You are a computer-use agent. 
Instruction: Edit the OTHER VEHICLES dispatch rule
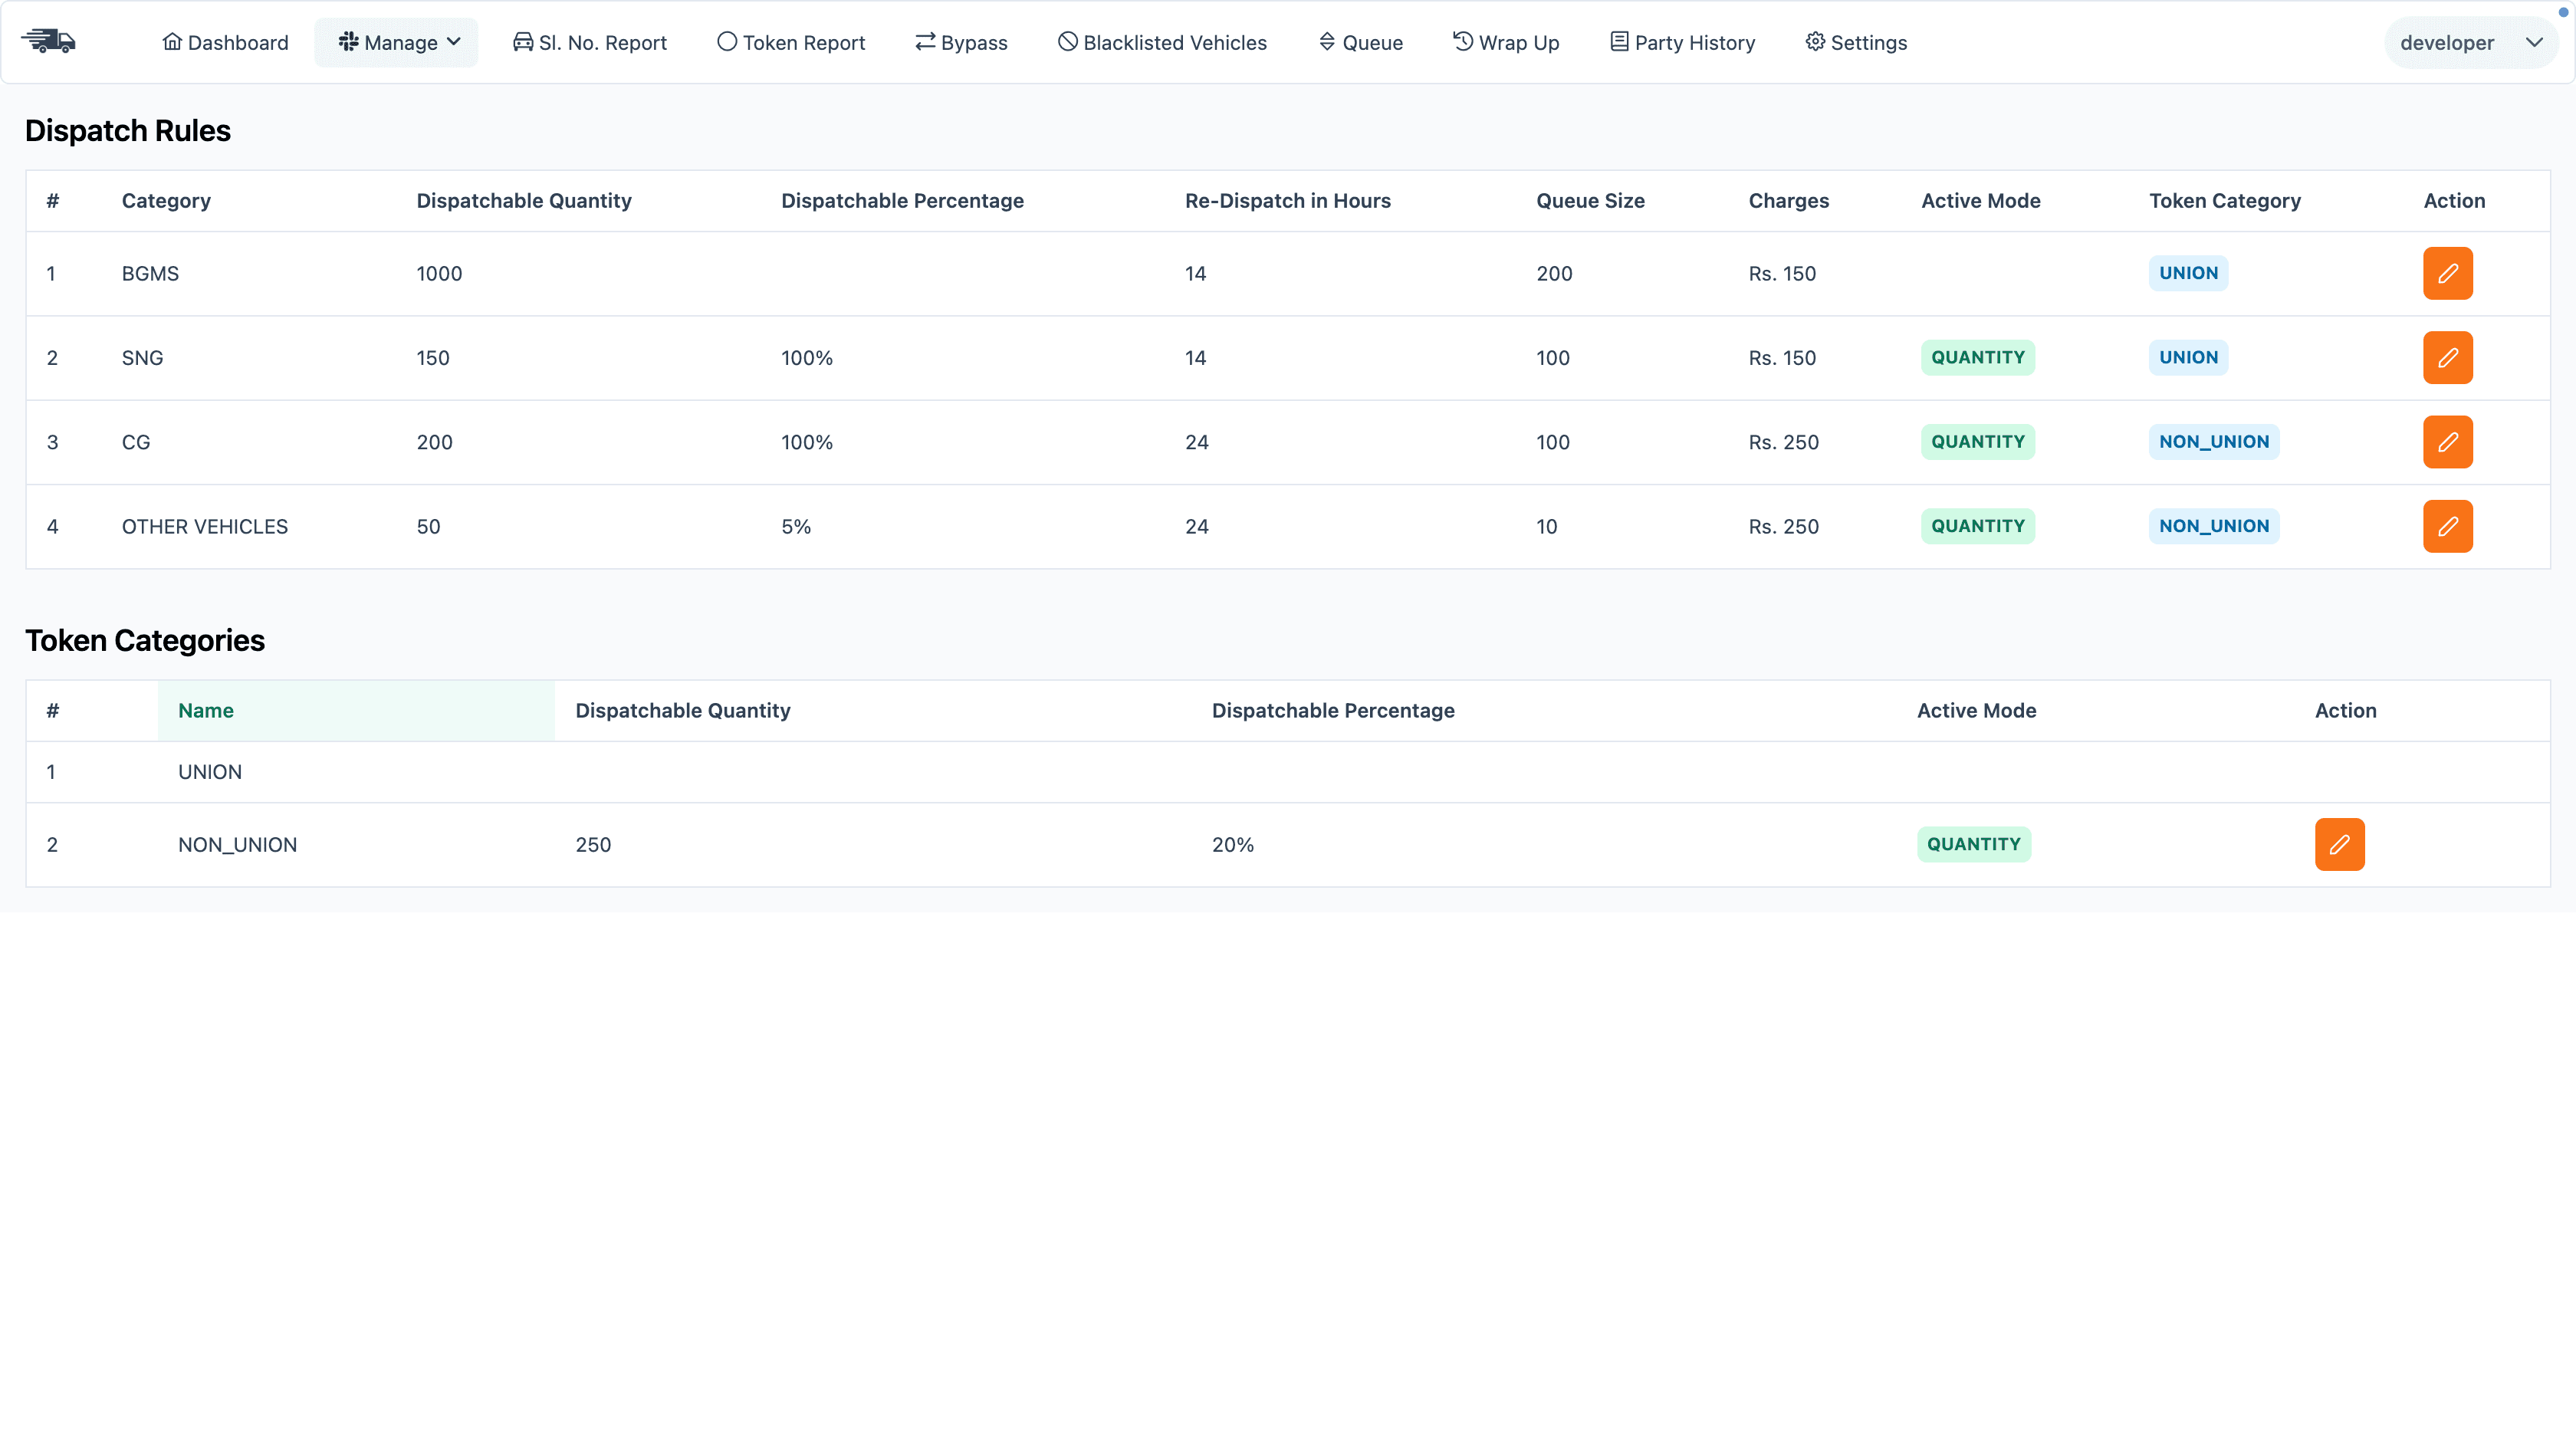pyautogui.click(x=2447, y=526)
